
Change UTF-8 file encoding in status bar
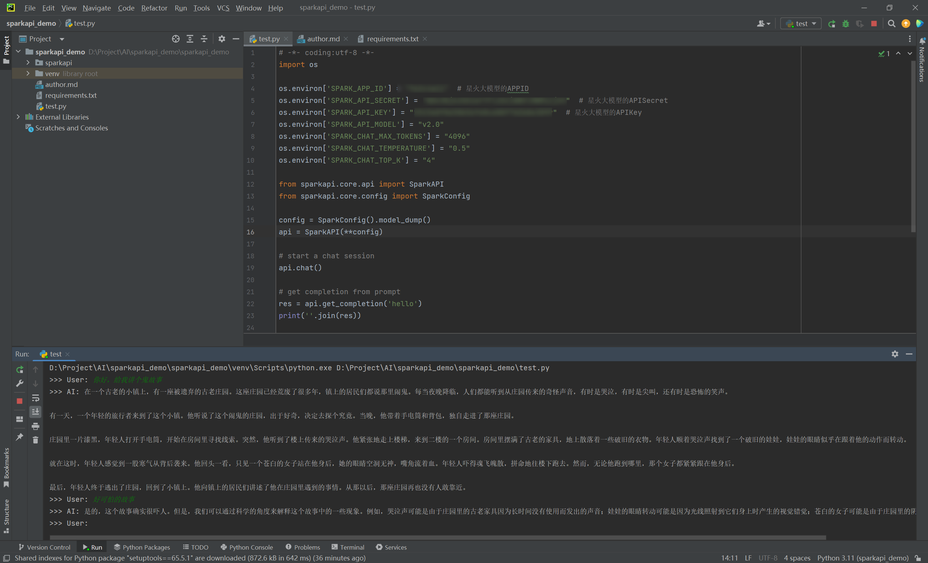click(767, 558)
